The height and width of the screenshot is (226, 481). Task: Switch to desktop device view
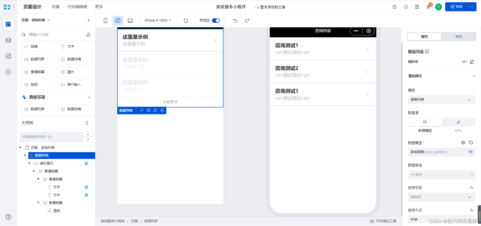tap(130, 21)
